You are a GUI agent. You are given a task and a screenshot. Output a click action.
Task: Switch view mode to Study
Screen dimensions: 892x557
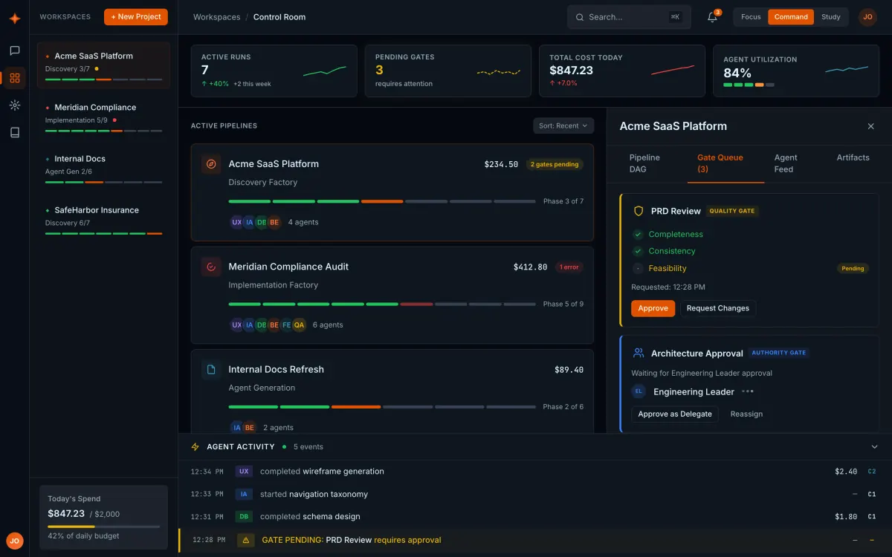tap(830, 17)
